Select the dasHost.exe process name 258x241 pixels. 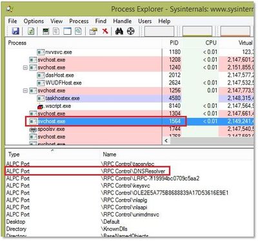tap(59, 75)
